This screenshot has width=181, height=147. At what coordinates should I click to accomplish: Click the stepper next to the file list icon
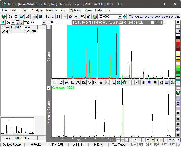point(21,22)
